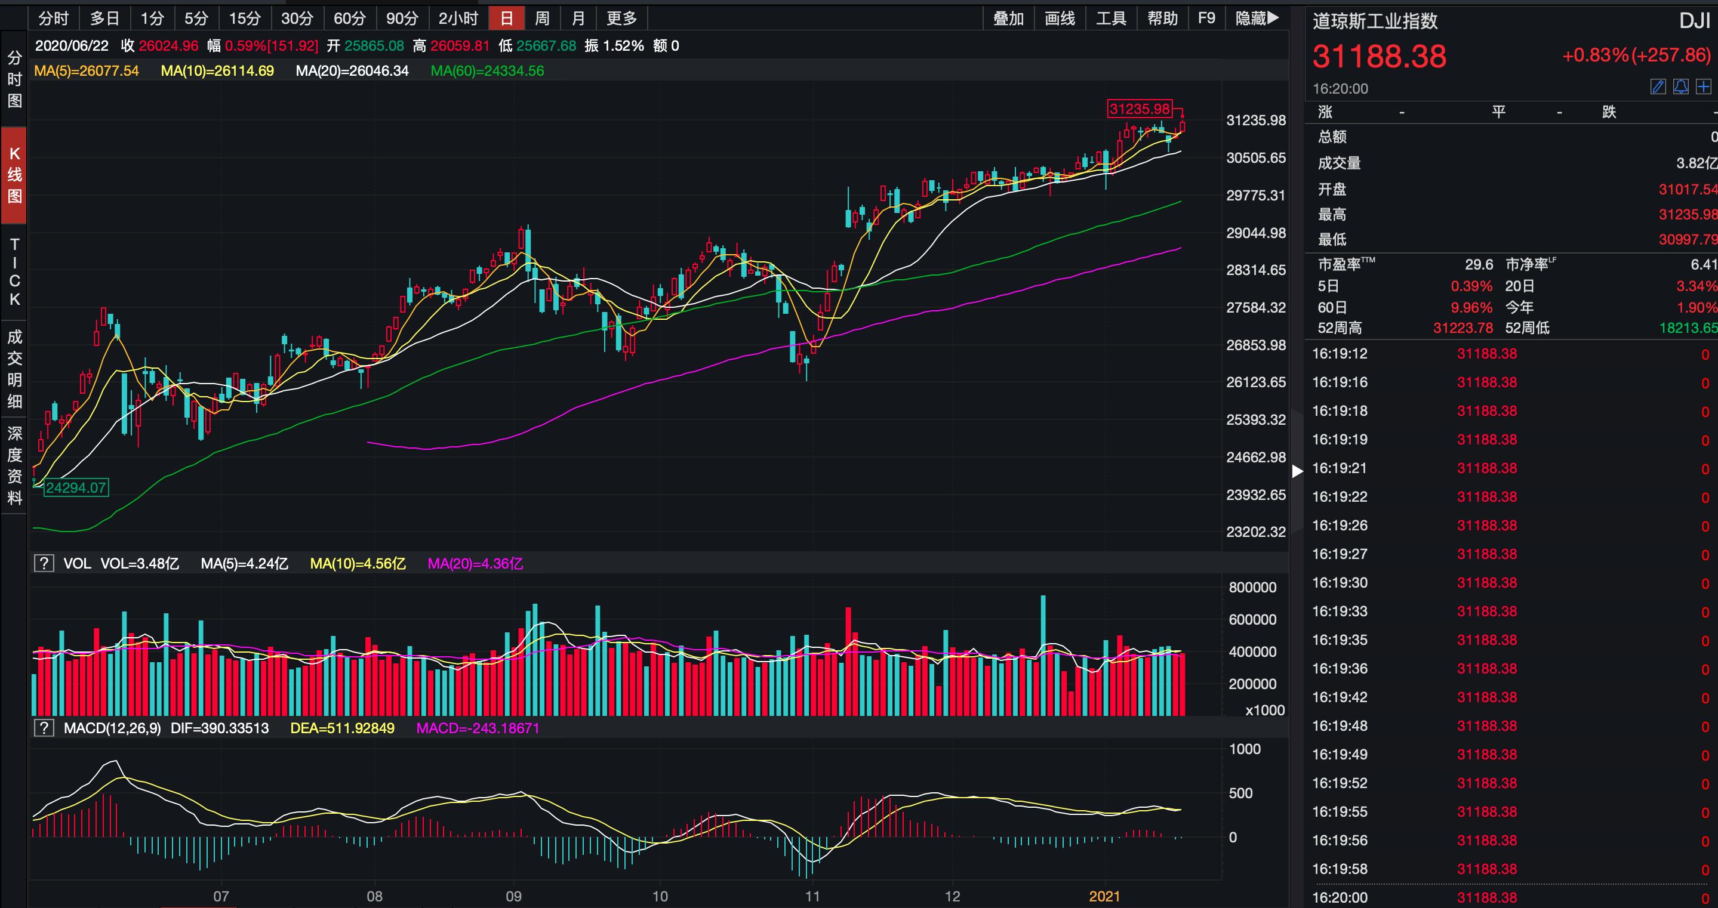Open the MACD indicator help question mark
Screen dimensions: 1718x908
[44, 728]
